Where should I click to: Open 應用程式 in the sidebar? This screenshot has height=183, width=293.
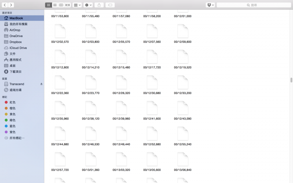[x=22, y=60]
